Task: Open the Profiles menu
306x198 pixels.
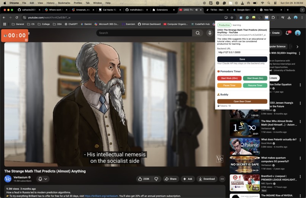Action: point(78,3)
